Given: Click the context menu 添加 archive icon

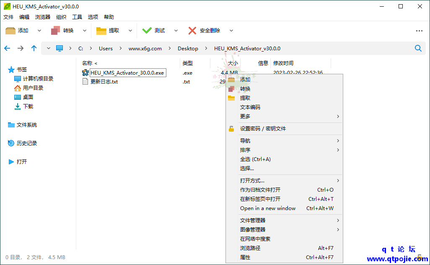Looking at the screenshot, I should (x=231, y=80).
